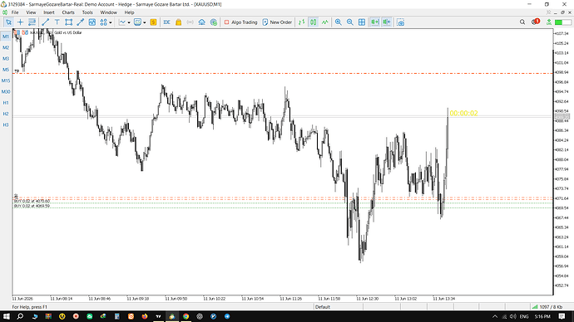Open a New Order
The width and height of the screenshot is (574, 322).
277,22
